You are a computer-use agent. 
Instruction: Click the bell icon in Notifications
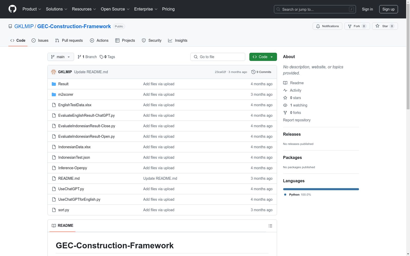pyautogui.click(x=318, y=26)
